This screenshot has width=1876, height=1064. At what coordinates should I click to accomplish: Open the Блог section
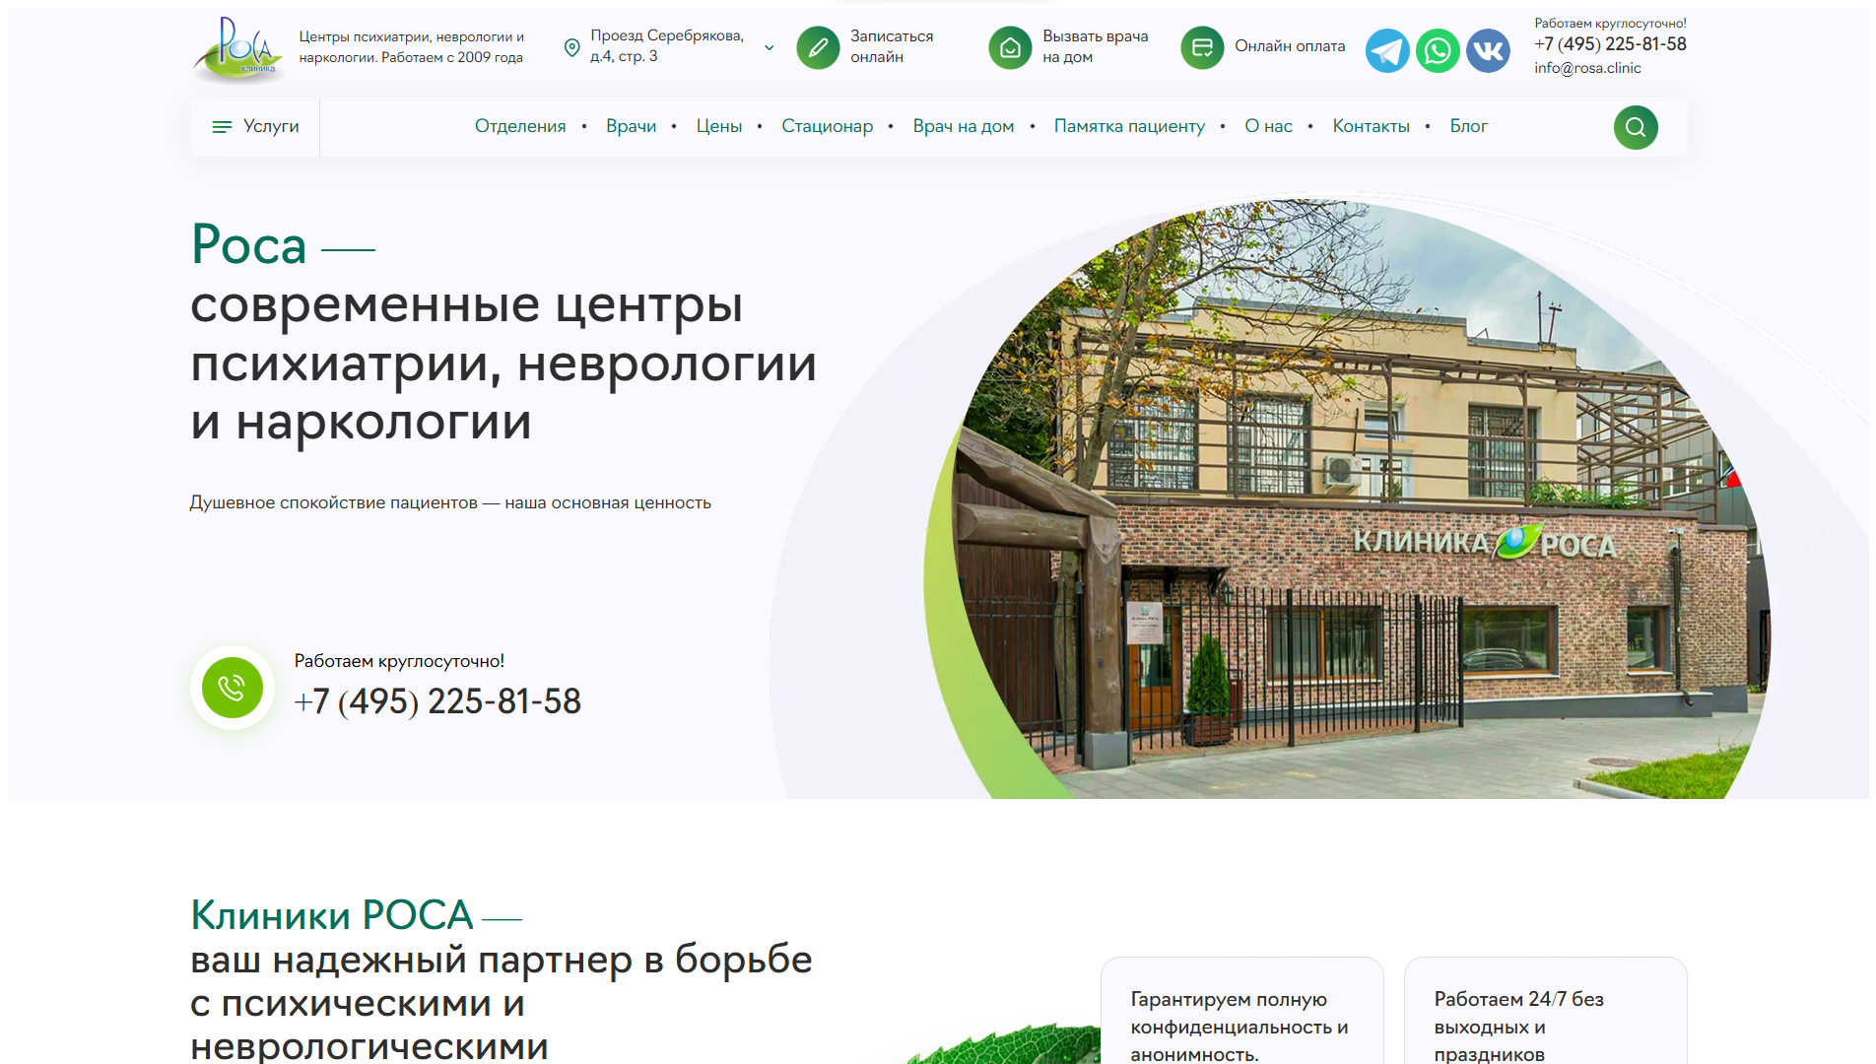coord(1469,126)
